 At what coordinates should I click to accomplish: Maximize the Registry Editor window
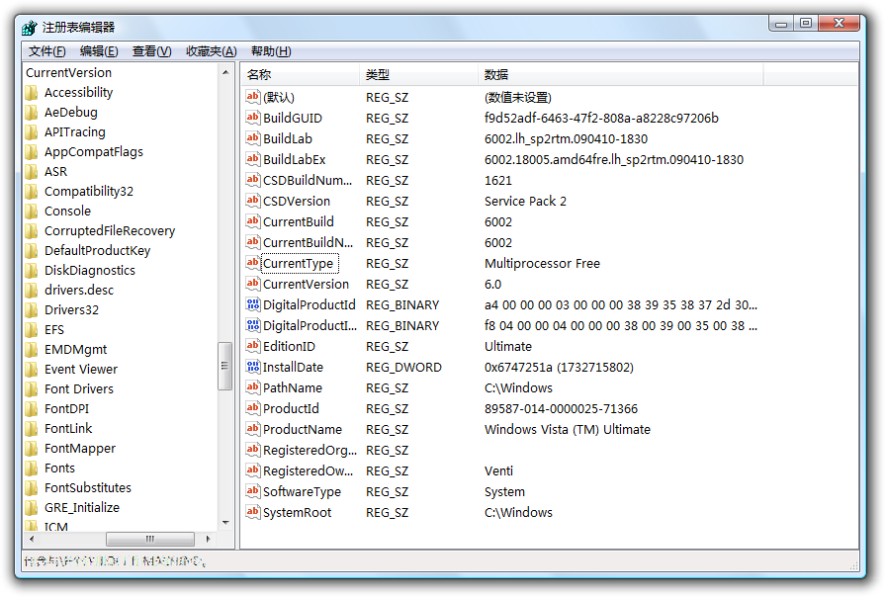click(806, 23)
